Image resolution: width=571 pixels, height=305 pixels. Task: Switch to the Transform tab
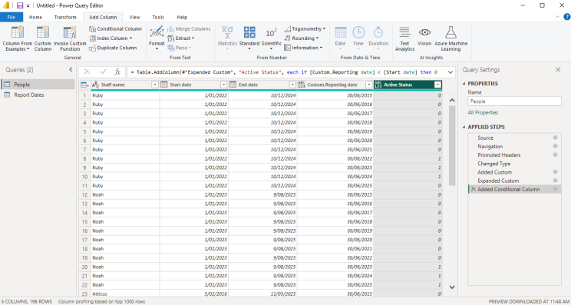click(x=65, y=17)
